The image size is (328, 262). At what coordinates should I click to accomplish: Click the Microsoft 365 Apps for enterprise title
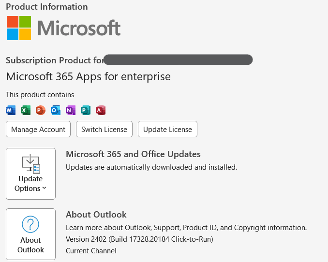point(88,76)
